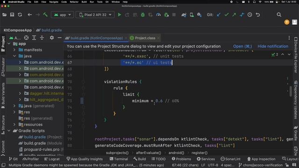Open profiler gauge icon in toolbar
This screenshot has height=168, width=299.
coord(158,14)
